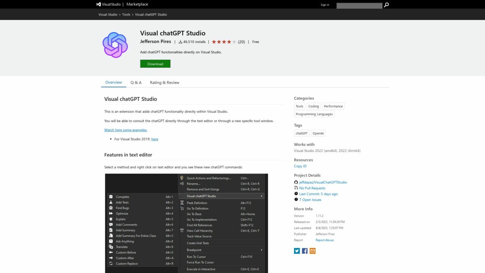The image size is (485, 273).
Task: Click the clock icon next to Last Commit
Action: 296,194
